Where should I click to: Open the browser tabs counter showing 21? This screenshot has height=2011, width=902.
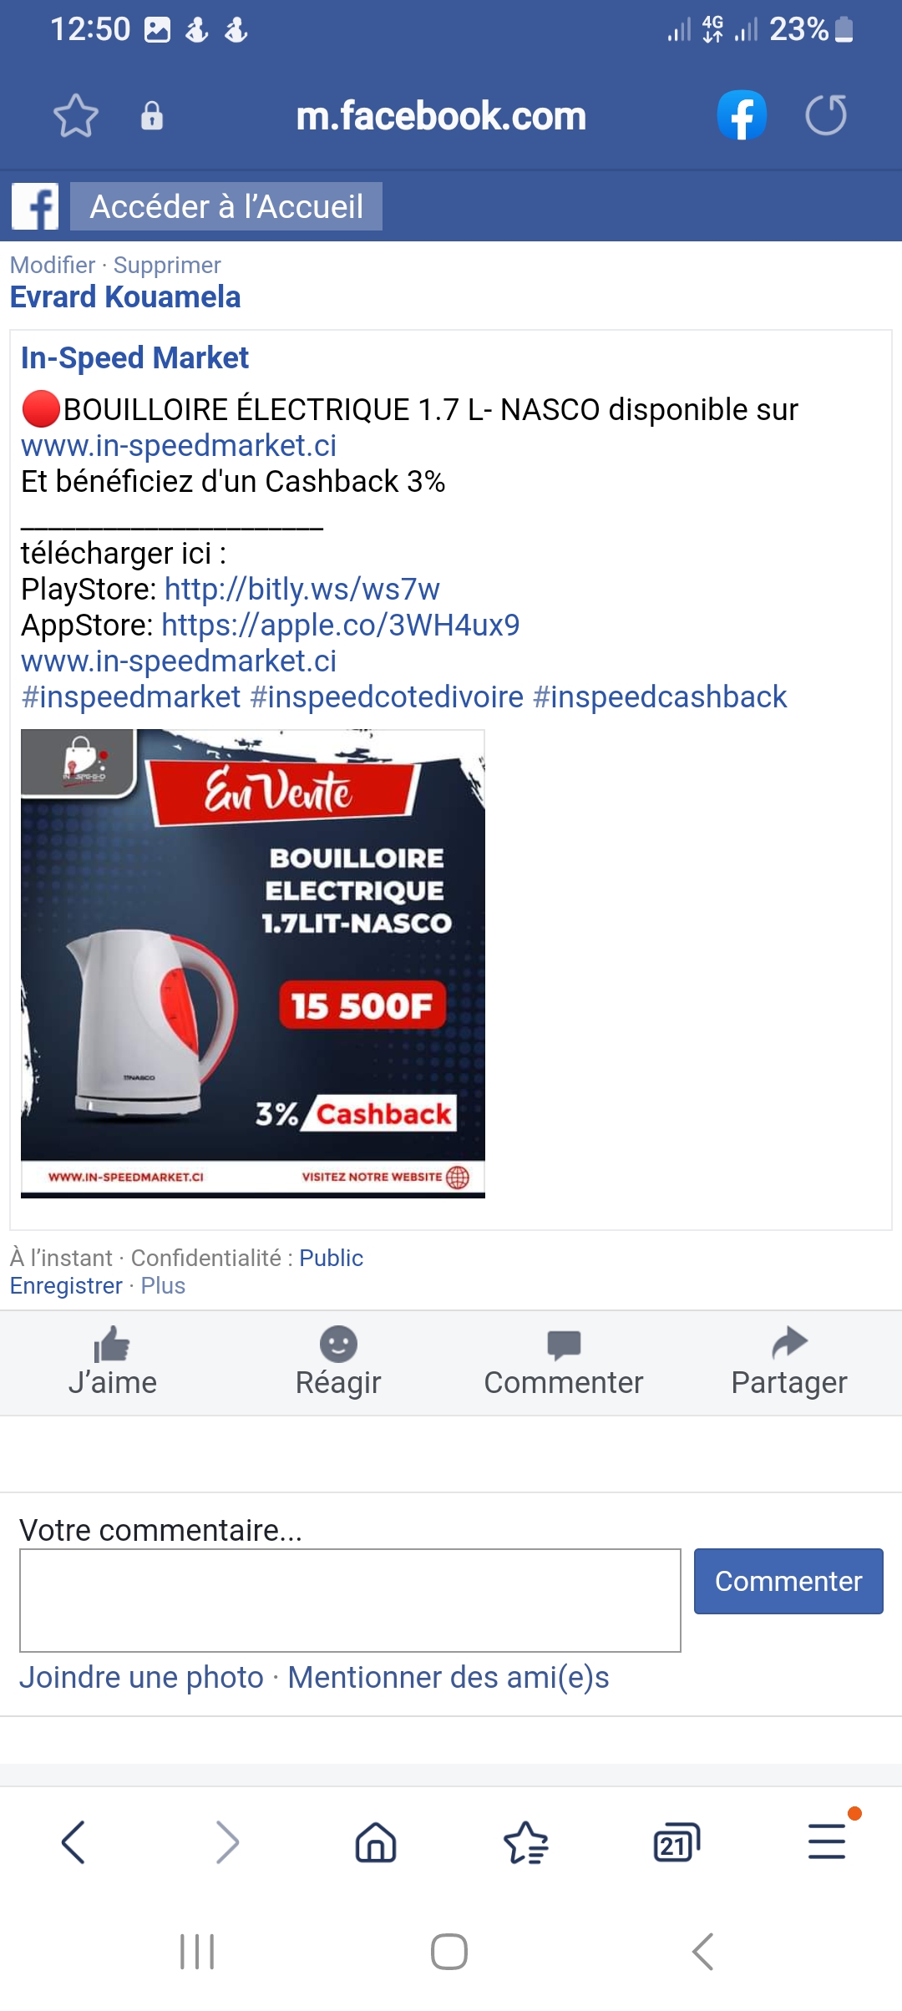[x=676, y=1841]
